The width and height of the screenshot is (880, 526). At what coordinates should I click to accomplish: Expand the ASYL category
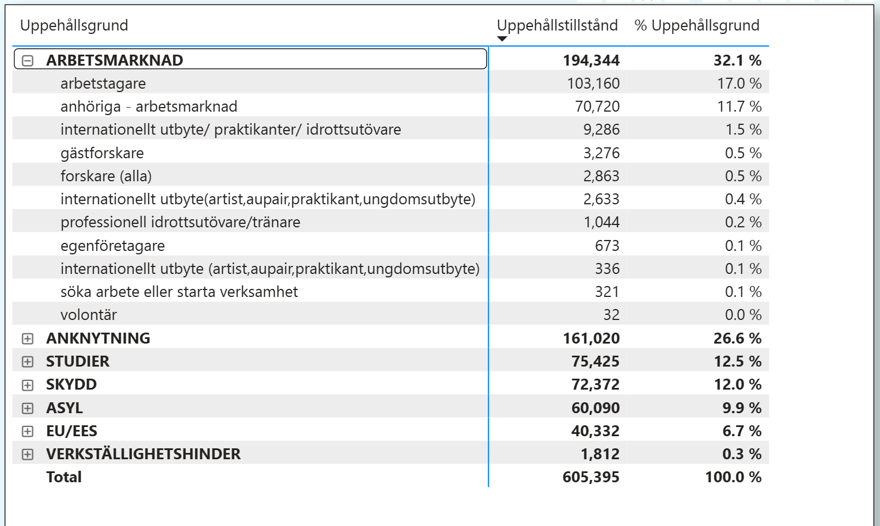pos(28,408)
